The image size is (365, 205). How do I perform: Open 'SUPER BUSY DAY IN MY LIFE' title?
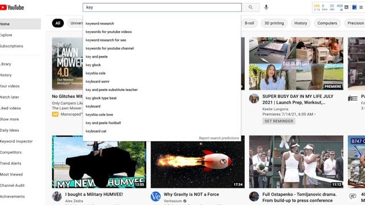point(298,99)
